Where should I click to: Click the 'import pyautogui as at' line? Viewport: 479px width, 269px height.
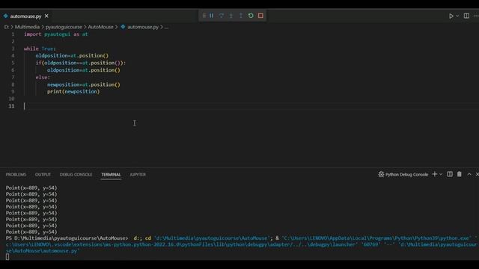click(56, 34)
